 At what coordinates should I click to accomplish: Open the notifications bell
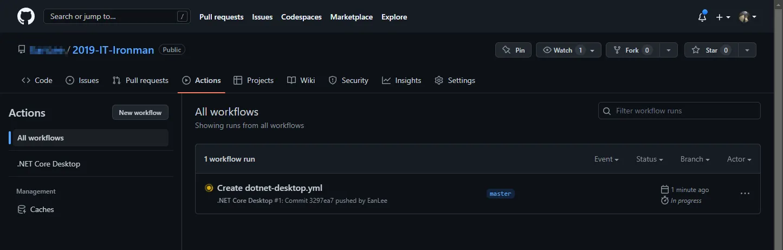click(702, 17)
